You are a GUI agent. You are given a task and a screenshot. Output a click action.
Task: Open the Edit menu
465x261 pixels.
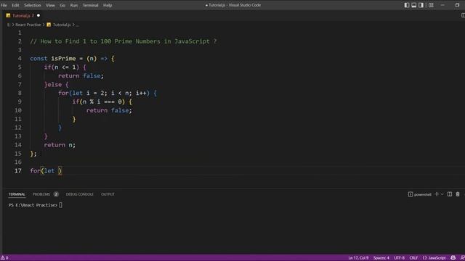coord(15,5)
